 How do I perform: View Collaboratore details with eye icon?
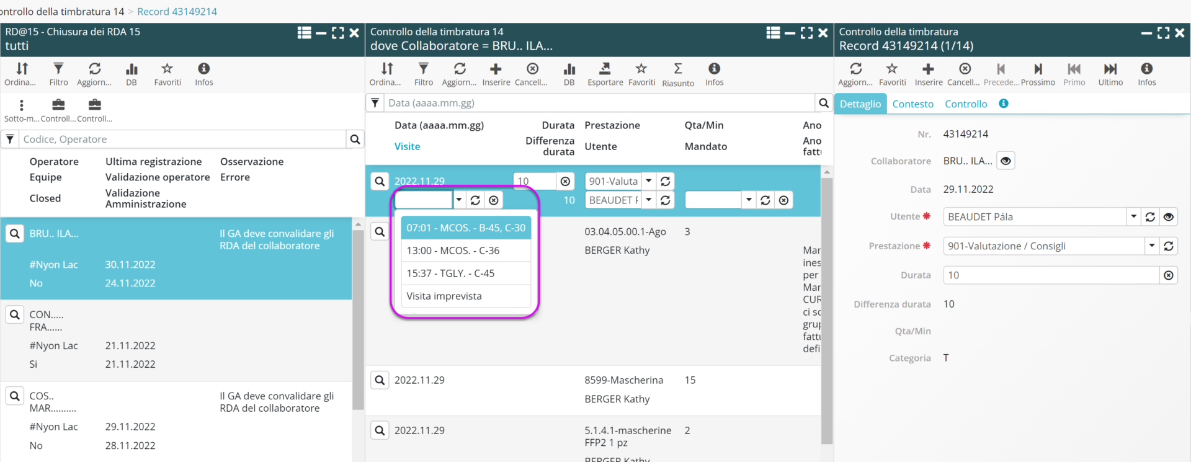[x=1006, y=161]
